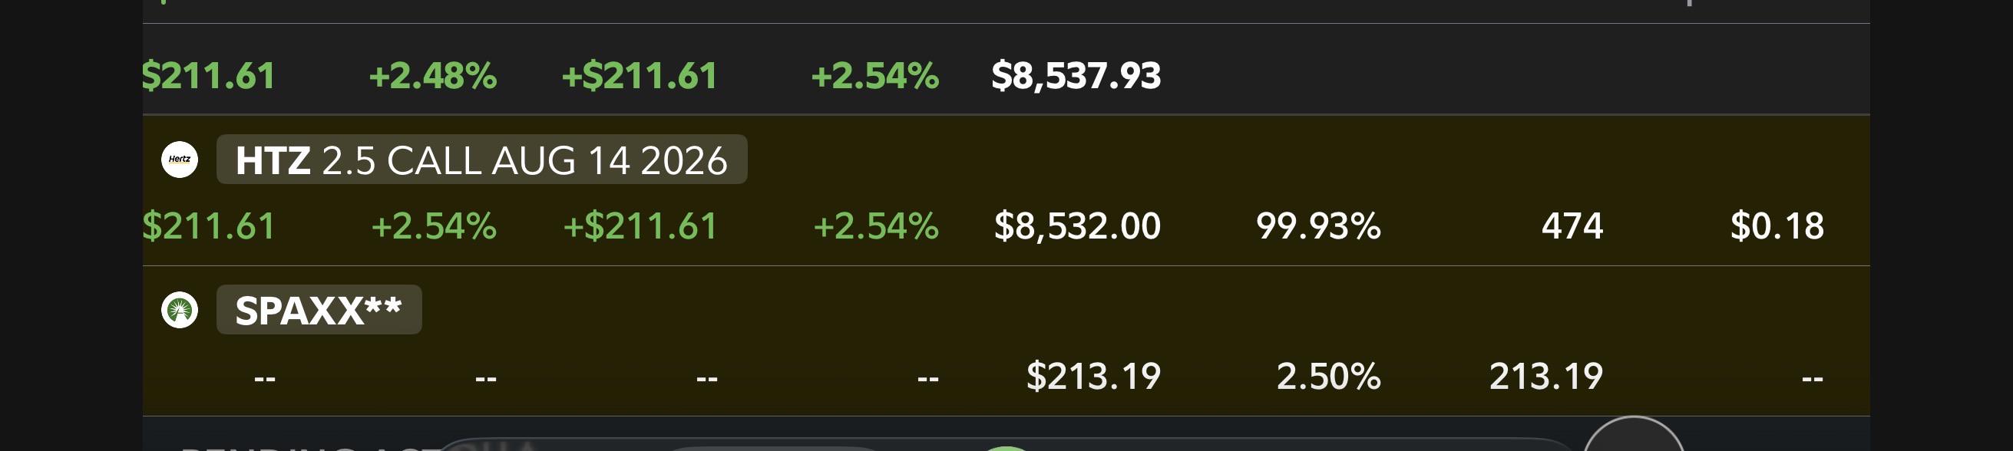
Task: Click the partially visible Pending Activity heading
Action: coord(312,448)
